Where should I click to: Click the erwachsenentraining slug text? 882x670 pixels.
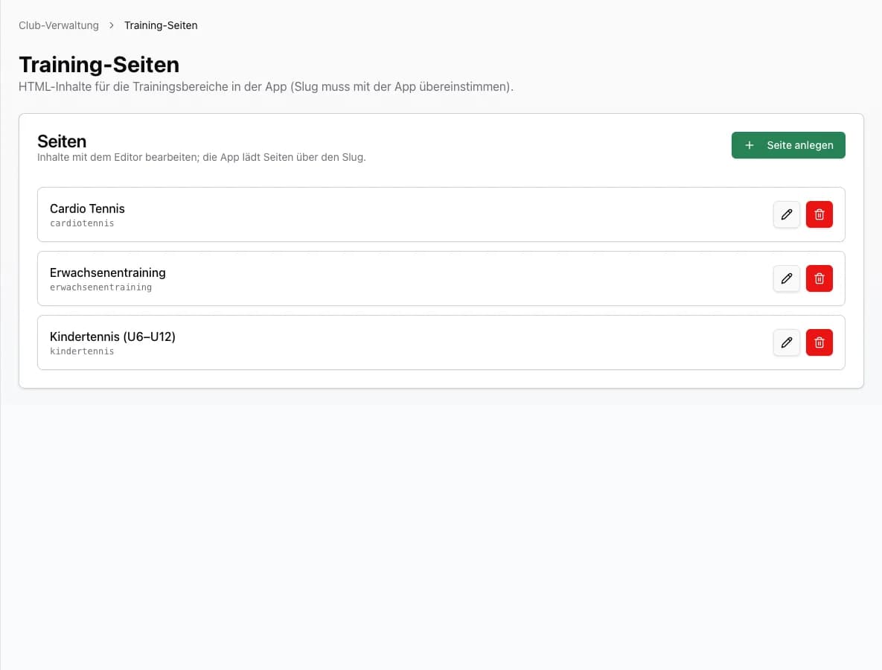[100, 287]
